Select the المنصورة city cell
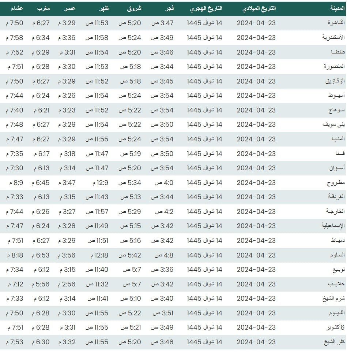This screenshot has height=352, width=347. [x=334, y=66]
